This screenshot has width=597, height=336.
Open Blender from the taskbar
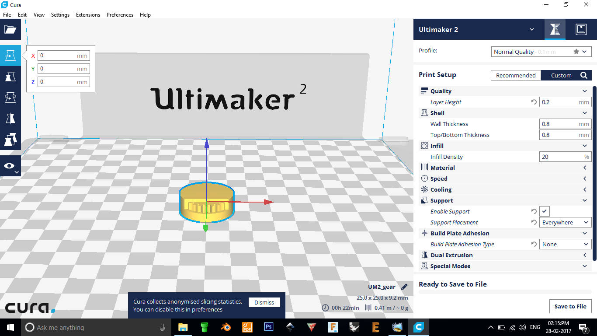[226, 327]
